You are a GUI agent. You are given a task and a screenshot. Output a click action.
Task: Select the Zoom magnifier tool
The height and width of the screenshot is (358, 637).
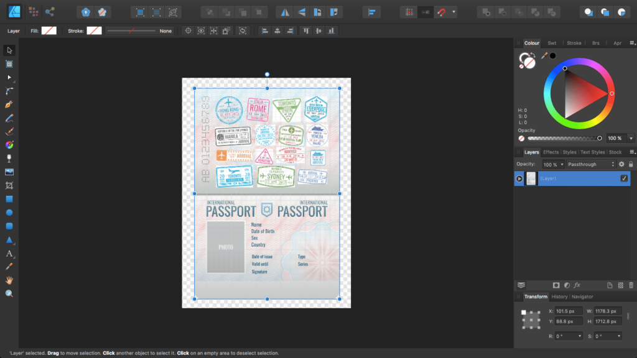click(9, 293)
